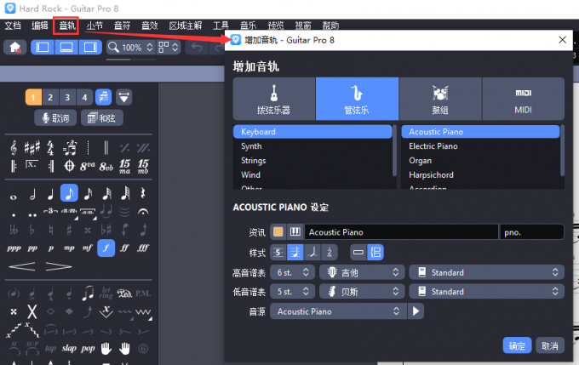
Task: Select the mf dynamic
Action: click(88, 248)
